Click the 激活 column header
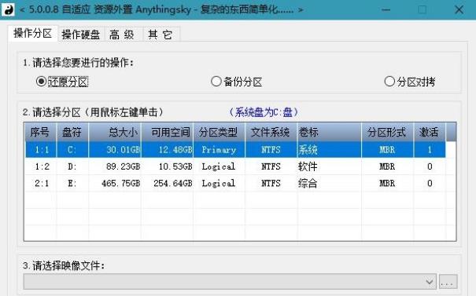Viewport: 476px width, 296px height. click(430, 132)
